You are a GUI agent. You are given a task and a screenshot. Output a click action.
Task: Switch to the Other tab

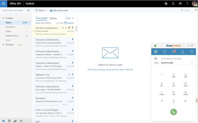point(53,18)
